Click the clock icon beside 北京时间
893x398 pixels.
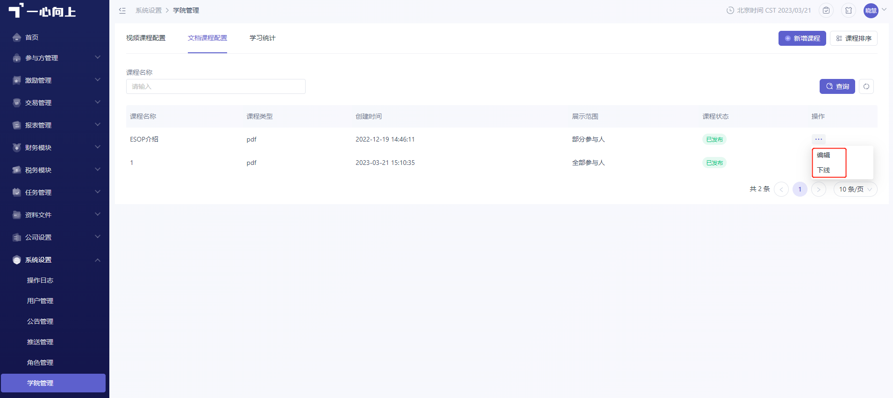point(730,10)
